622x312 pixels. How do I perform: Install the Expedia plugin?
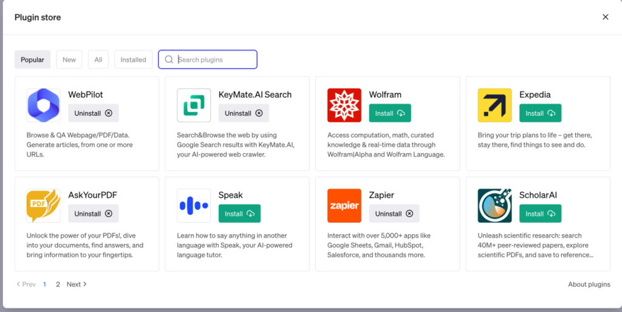pos(540,113)
